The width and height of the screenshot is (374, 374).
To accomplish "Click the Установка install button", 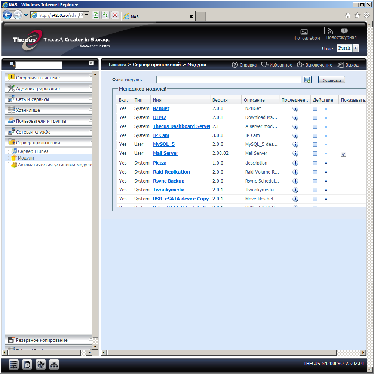I will tap(331, 80).
